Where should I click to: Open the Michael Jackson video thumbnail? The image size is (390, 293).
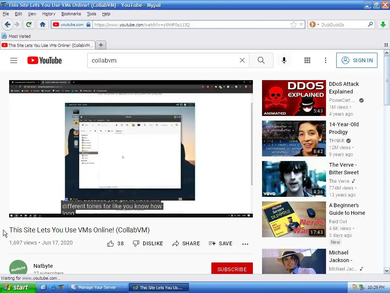(x=294, y=261)
